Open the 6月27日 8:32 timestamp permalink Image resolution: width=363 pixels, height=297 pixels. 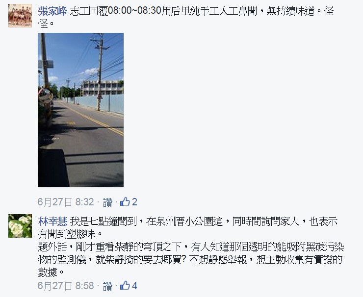click(x=66, y=202)
